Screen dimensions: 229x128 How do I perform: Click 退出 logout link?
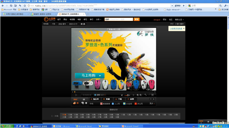pyautogui.click(x=165, y=19)
